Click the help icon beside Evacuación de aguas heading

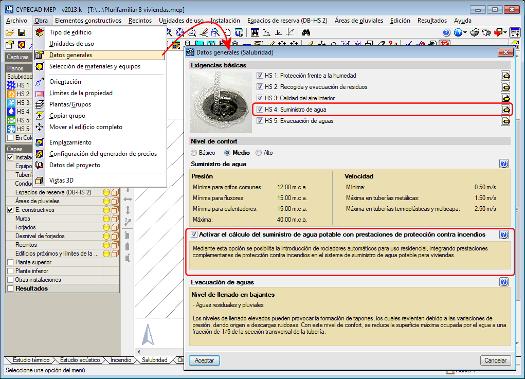point(503,282)
